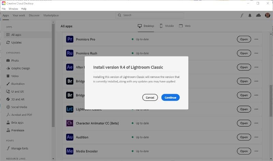Expand more options for Premiere Rush
Viewport: 273px width, 161px height.
[x=256, y=53]
